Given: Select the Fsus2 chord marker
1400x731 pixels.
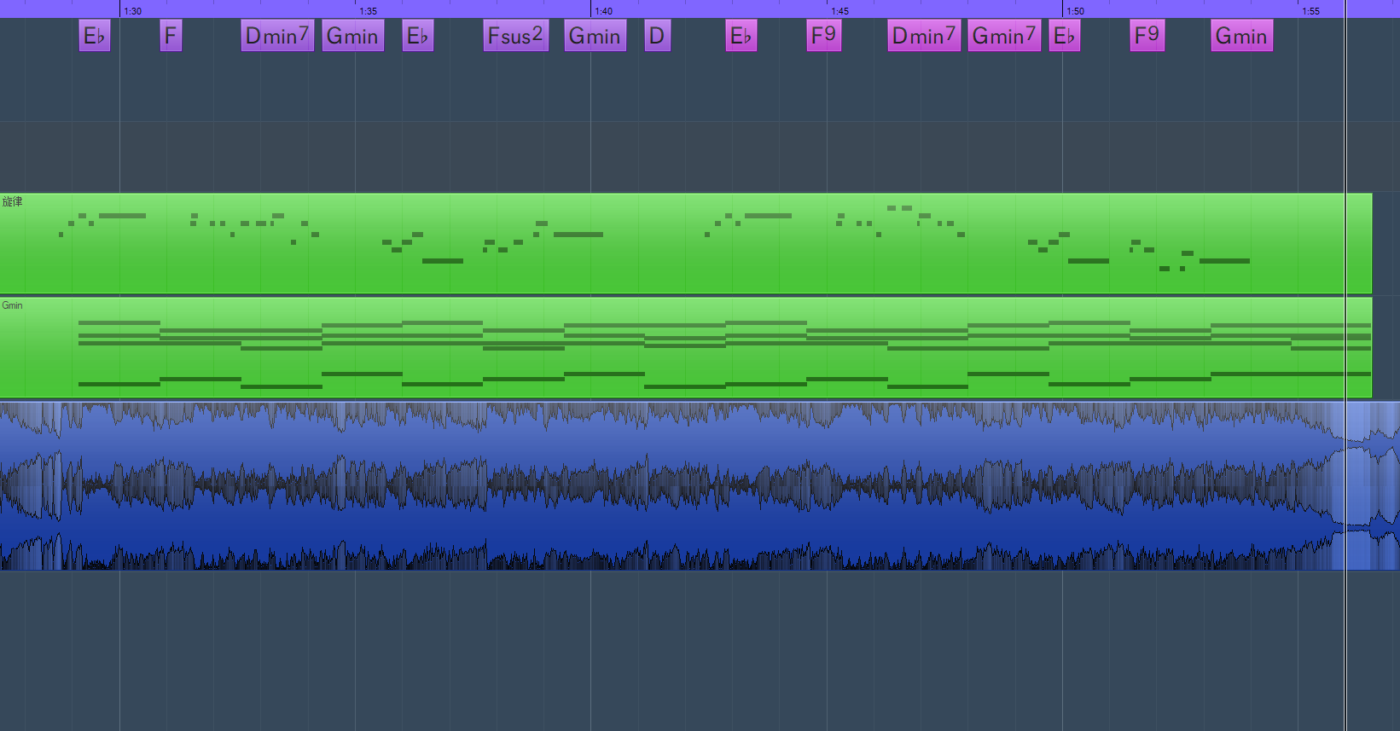Looking at the screenshot, I should tap(515, 36).
